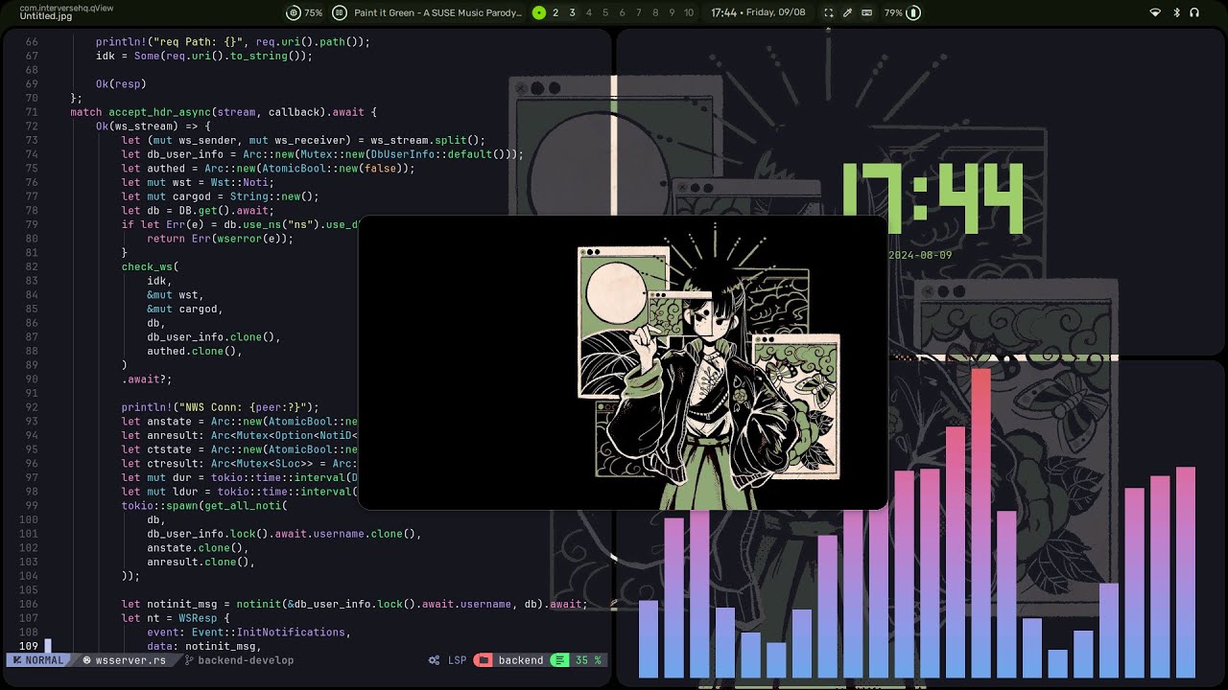This screenshot has height=690, width=1228.
Task: Switch to workspace 3
Action: 572,12
